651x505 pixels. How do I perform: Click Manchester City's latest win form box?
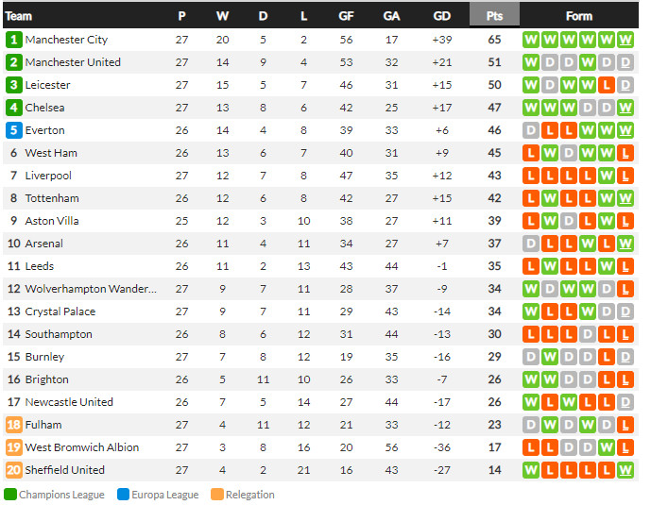click(x=625, y=40)
